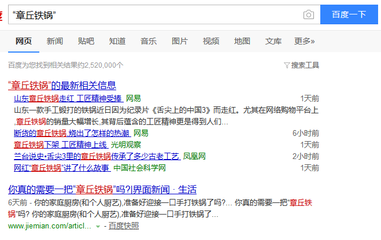Click 网易 source next to 山东章丘铁锅走红
381x240 pixels.
tap(134, 98)
